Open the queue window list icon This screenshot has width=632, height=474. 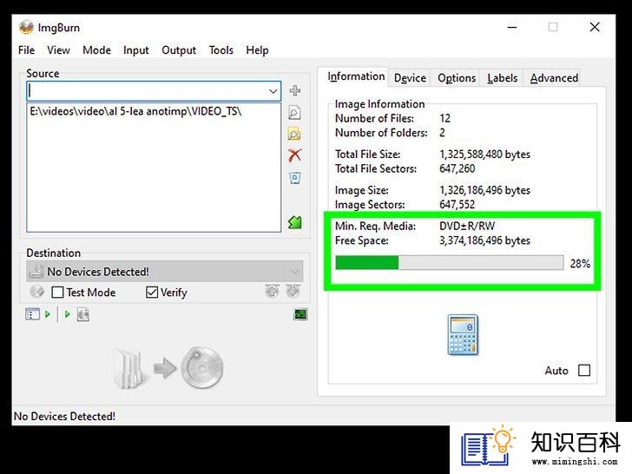click(33, 314)
